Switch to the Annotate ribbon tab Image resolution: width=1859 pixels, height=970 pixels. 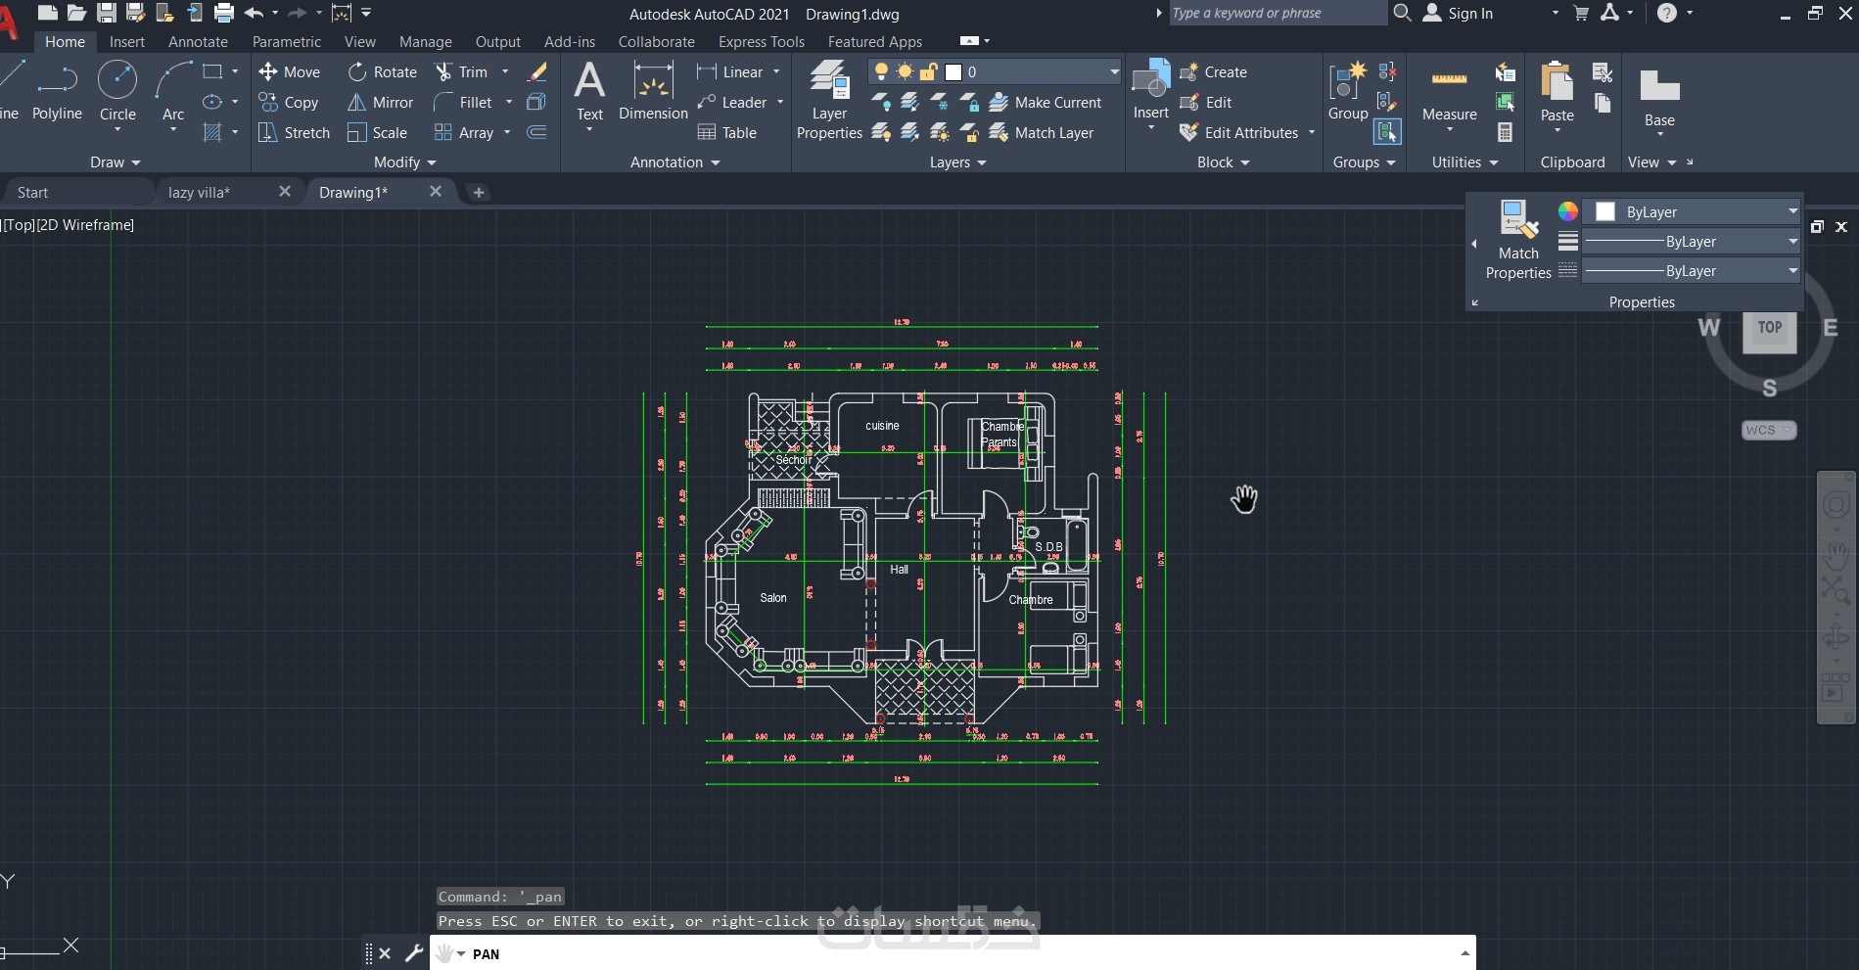(198, 42)
